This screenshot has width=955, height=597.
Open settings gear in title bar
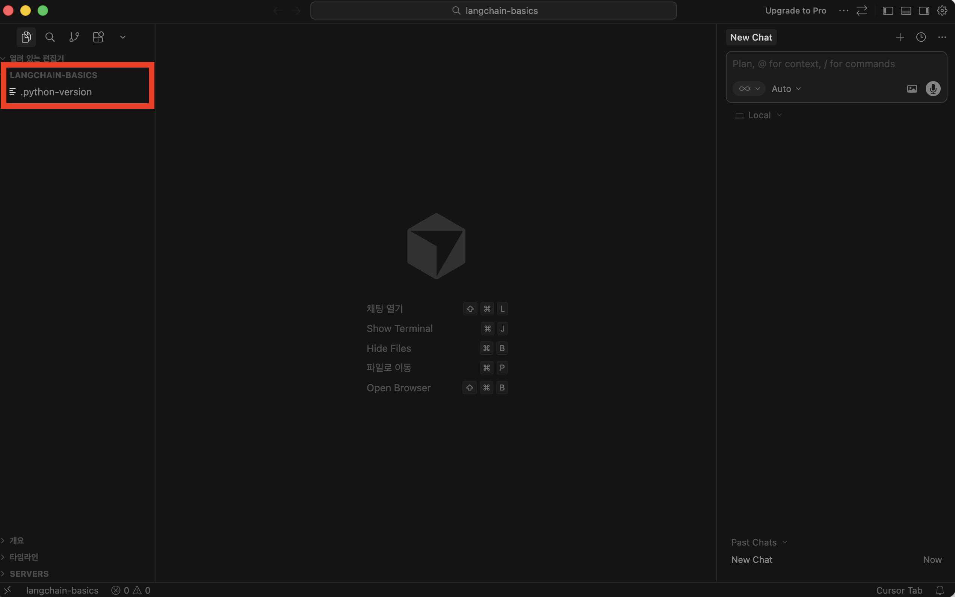point(942,11)
